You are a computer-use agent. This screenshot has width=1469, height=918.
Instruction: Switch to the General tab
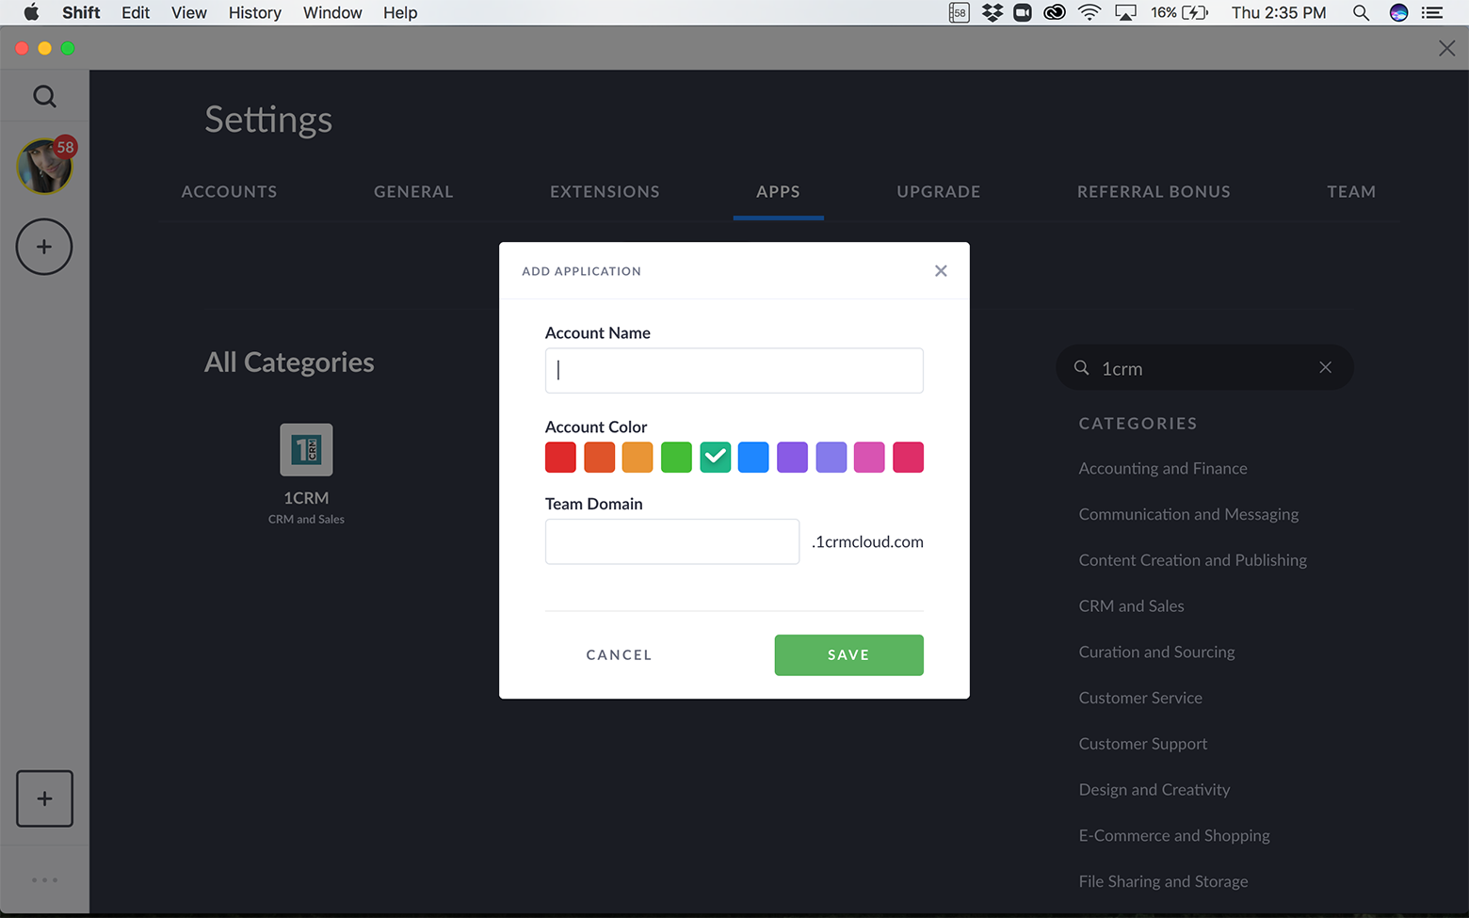413,191
